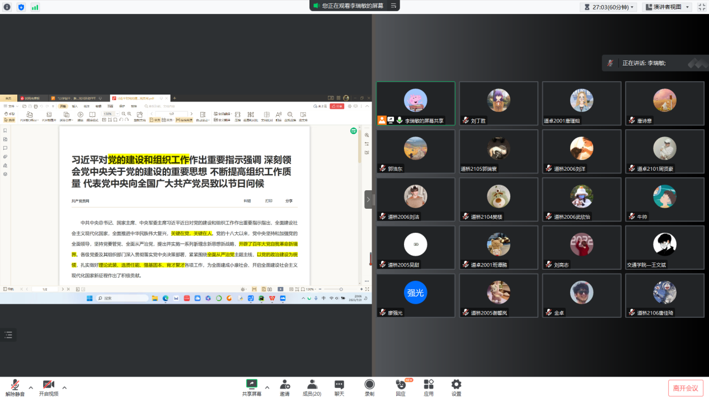Start sharing via 共享屏幕 icon

click(x=251, y=386)
